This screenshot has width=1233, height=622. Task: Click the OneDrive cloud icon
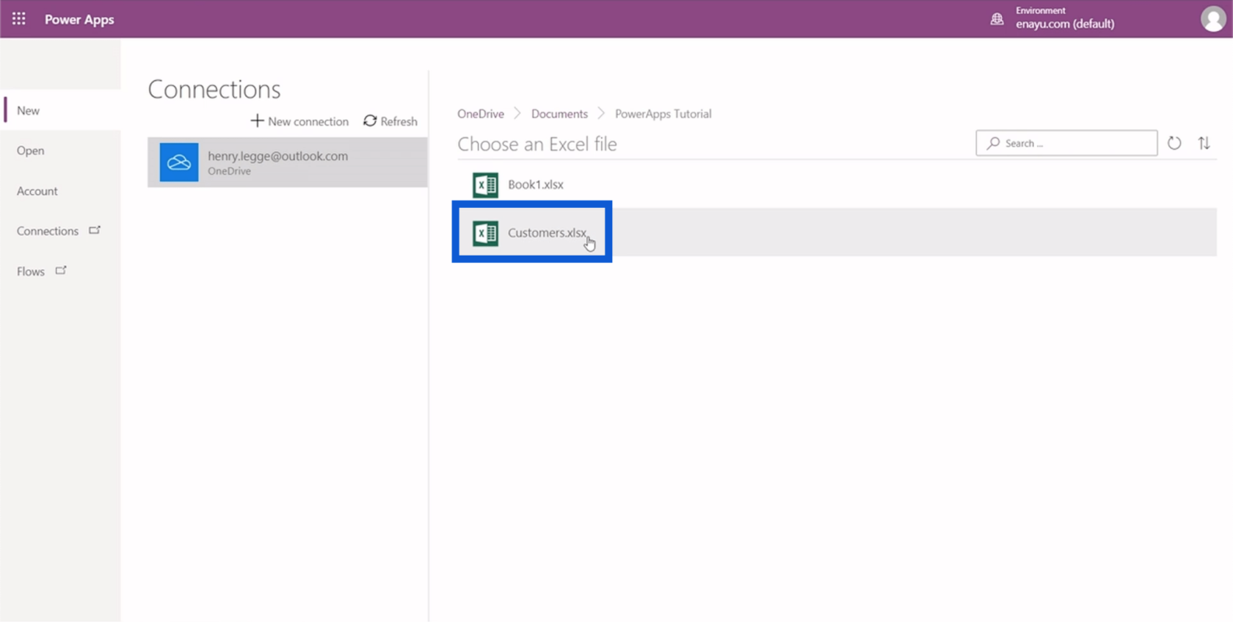[x=179, y=162]
